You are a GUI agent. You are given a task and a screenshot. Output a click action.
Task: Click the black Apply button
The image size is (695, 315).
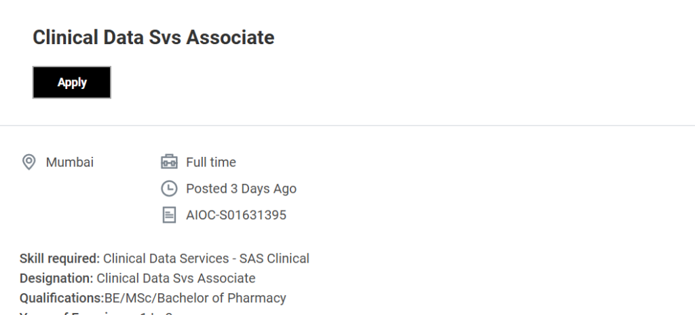coord(72,82)
